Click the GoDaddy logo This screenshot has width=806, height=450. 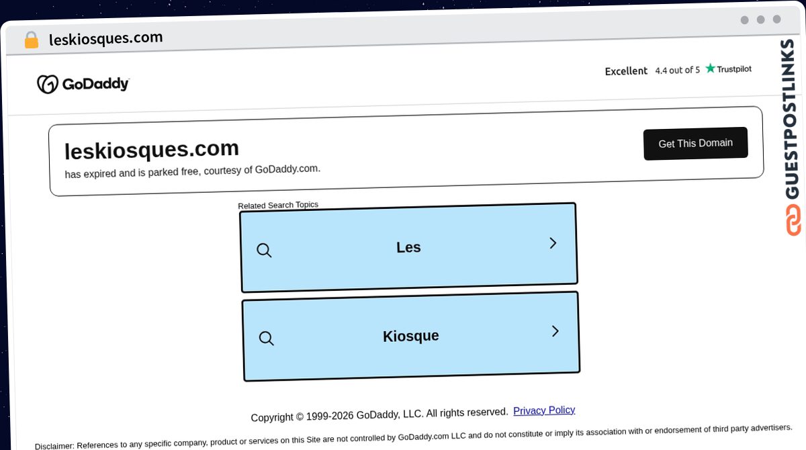coord(83,84)
